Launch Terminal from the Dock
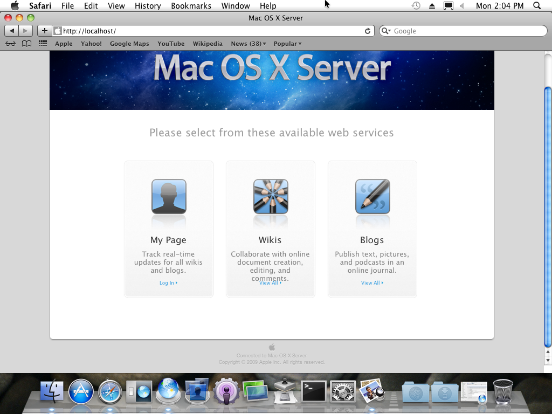Screen dimensions: 552x414 [314, 391]
